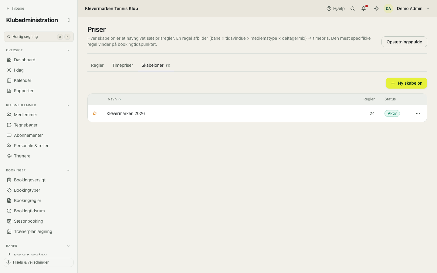437x273 pixels.
Task: Click the search magnifier icon in header
Action: [x=353, y=8]
